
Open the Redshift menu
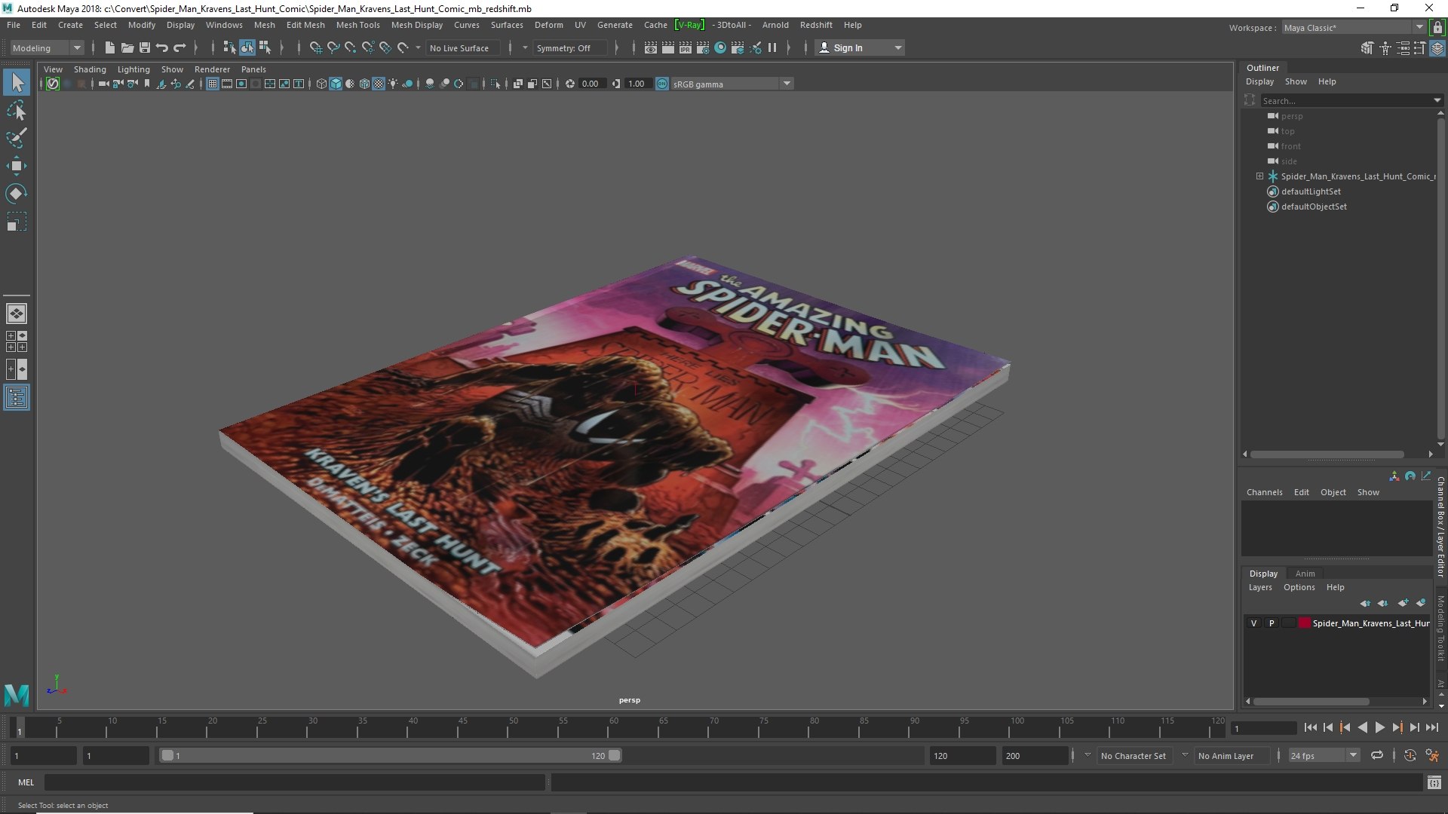tap(816, 25)
